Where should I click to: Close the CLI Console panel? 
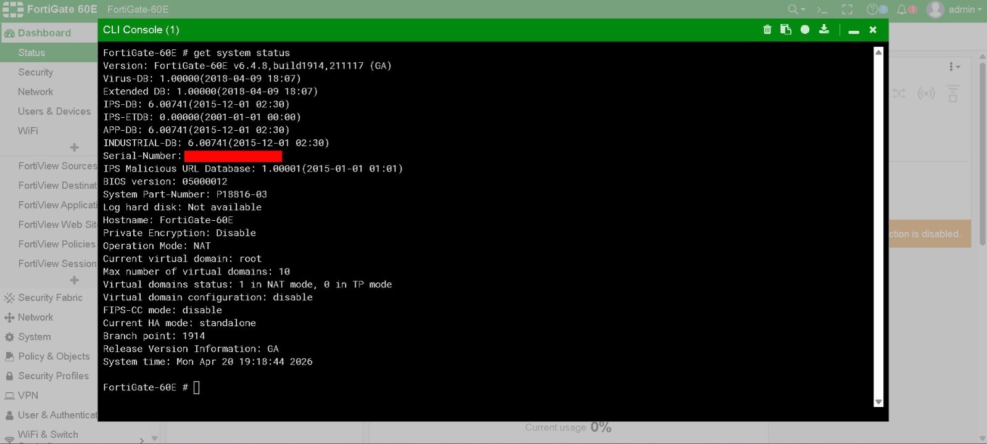pos(873,30)
